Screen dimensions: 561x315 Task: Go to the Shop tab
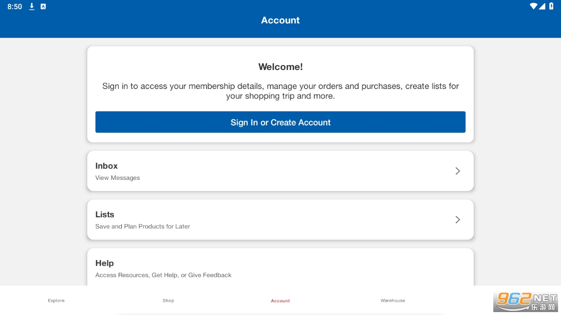(x=168, y=300)
